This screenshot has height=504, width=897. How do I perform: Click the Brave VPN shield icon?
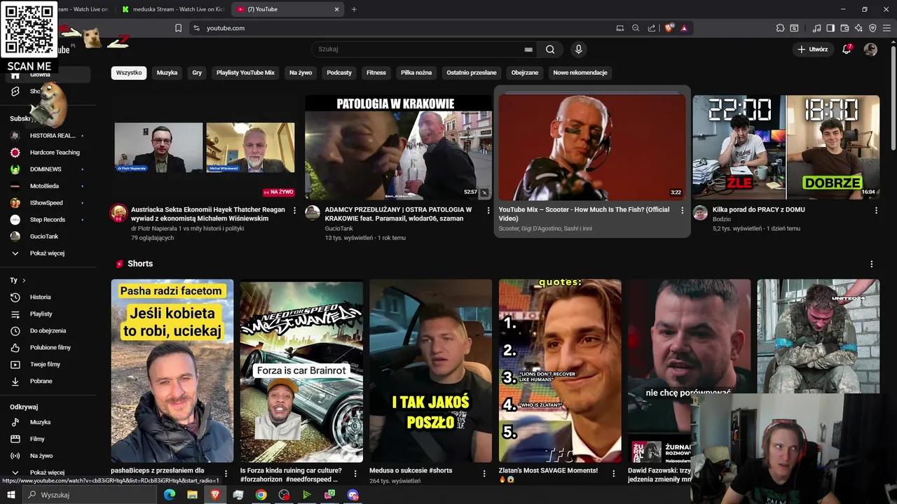[x=872, y=28]
